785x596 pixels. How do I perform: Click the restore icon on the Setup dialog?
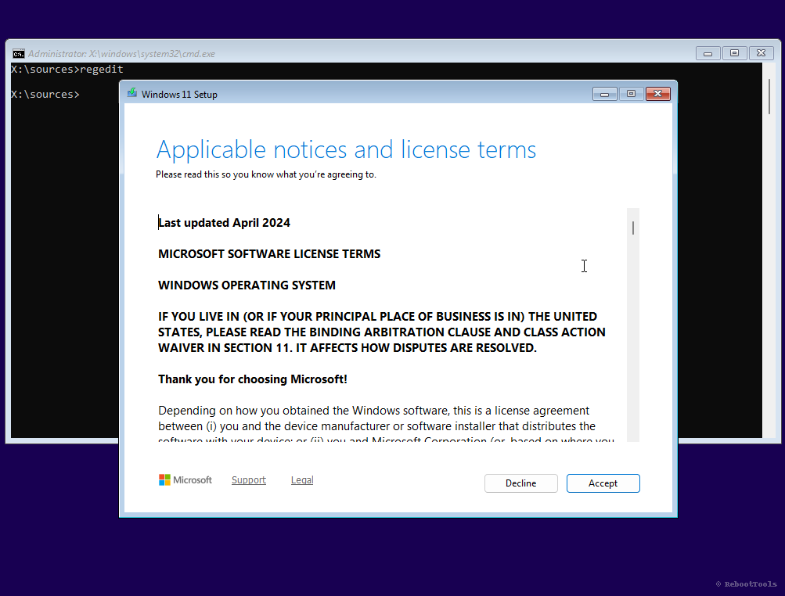click(631, 93)
